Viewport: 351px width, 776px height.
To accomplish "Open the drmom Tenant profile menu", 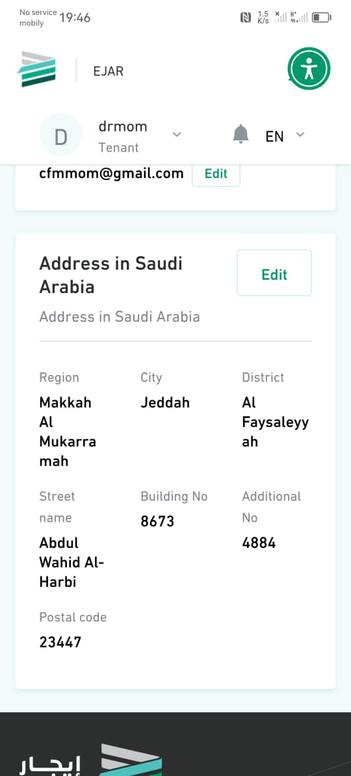I will pos(123,136).
